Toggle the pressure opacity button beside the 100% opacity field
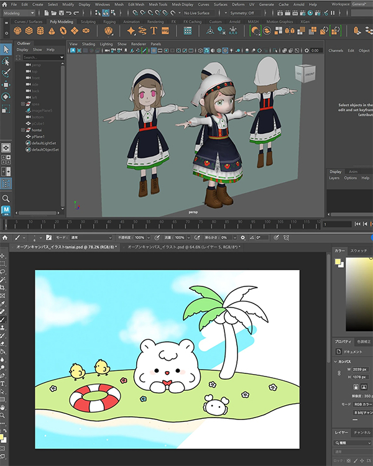 click(x=157, y=237)
